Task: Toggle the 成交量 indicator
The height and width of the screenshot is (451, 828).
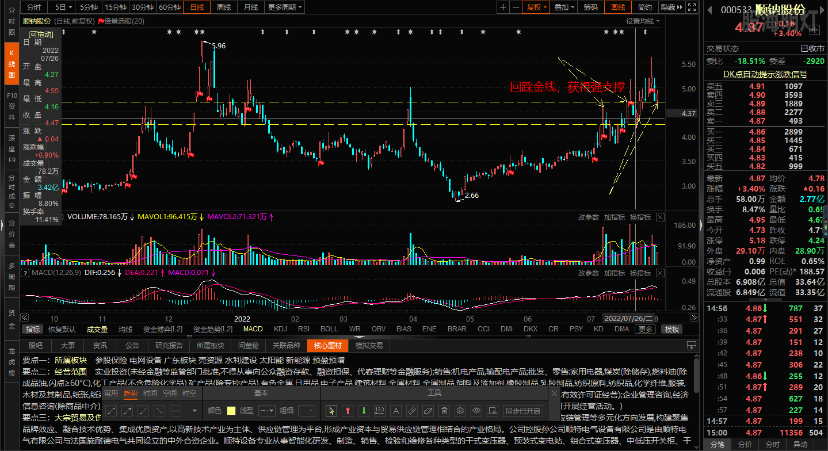Action: (97, 329)
